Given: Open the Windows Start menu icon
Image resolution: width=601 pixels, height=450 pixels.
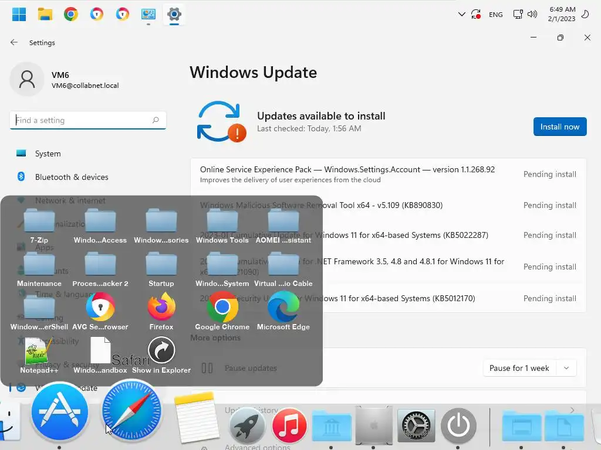Looking at the screenshot, I should tap(19, 14).
